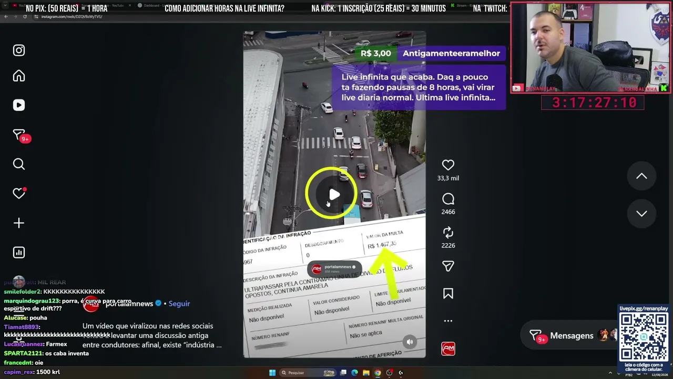Repost the reel

[x=448, y=233]
